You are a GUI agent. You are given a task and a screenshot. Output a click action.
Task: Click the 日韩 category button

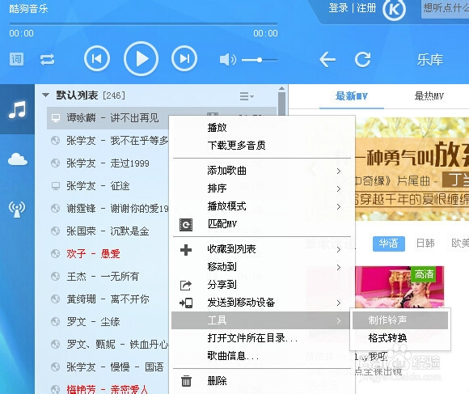click(425, 244)
